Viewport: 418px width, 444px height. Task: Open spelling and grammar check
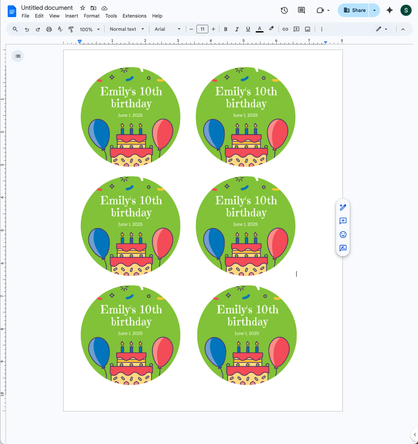[x=60, y=29]
